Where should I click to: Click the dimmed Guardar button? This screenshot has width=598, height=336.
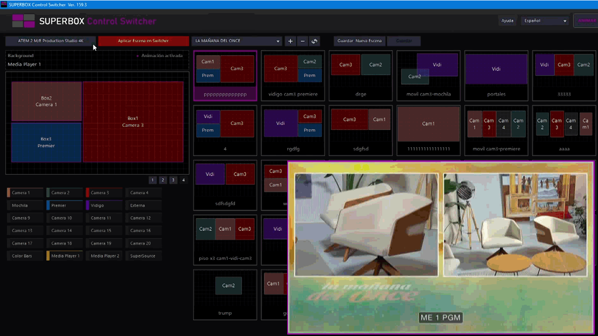point(404,41)
